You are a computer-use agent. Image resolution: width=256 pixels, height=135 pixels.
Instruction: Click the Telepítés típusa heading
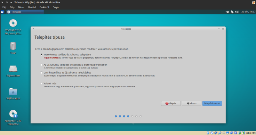click(x=50, y=37)
